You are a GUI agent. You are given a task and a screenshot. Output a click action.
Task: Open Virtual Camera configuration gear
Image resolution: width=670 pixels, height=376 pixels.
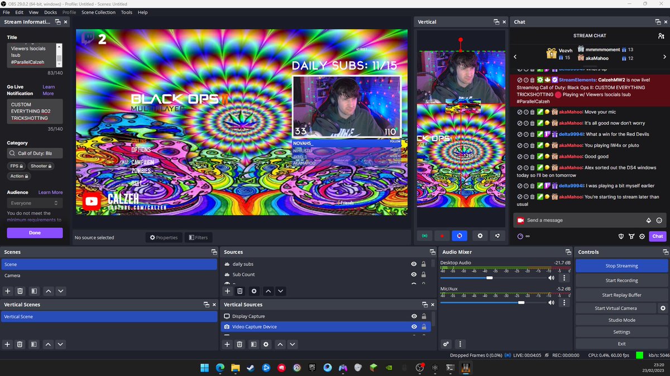[663, 308]
